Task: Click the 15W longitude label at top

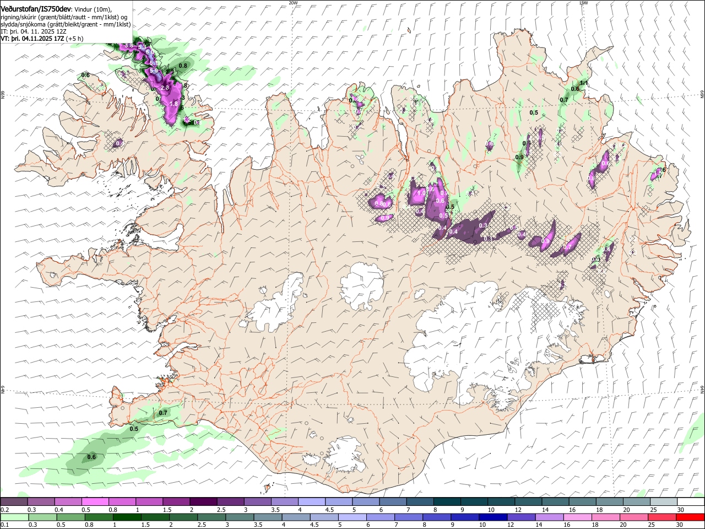Action: pyautogui.click(x=583, y=3)
